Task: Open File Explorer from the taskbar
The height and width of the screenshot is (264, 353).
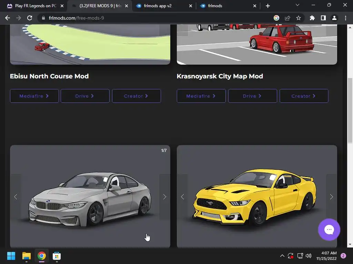Action: (26, 256)
